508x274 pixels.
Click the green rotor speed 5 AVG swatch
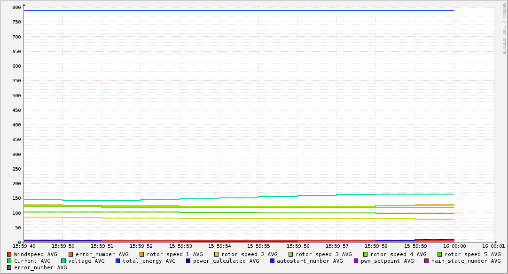point(440,254)
